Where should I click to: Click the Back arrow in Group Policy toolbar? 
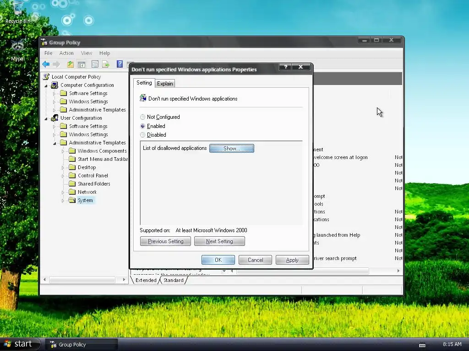46,64
